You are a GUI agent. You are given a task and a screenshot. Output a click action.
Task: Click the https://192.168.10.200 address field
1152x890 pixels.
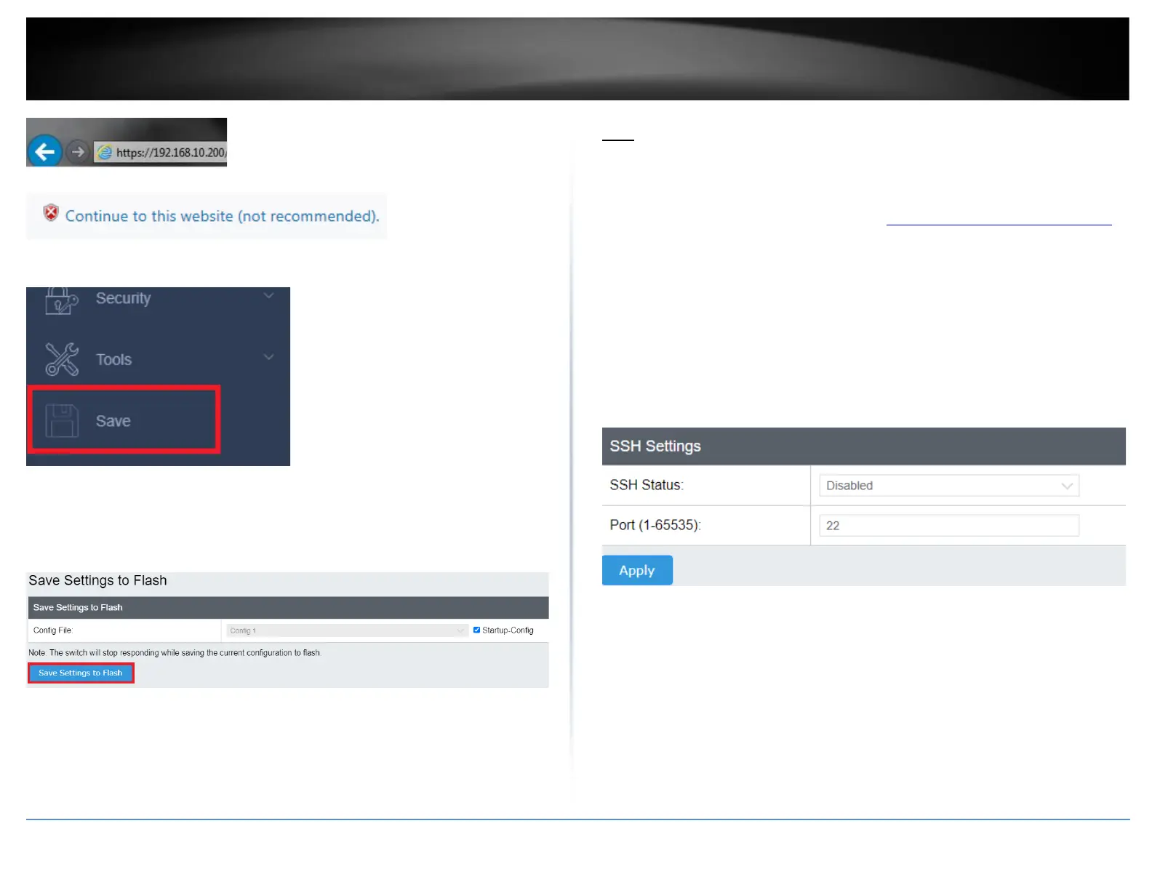coord(160,152)
